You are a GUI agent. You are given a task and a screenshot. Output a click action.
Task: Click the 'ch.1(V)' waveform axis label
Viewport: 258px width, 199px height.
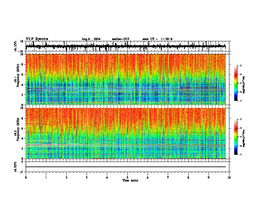point(16,46)
